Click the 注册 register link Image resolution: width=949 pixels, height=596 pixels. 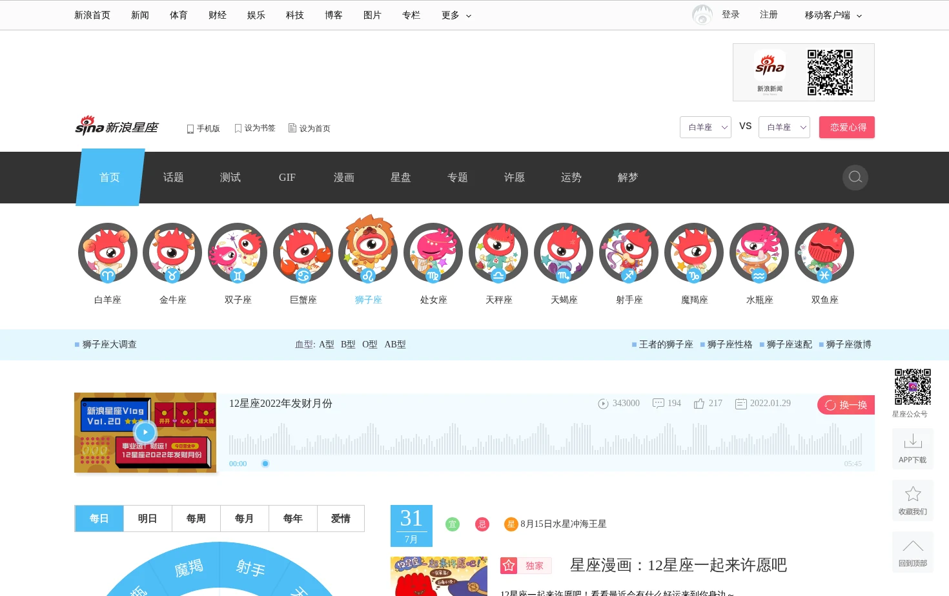tap(769, 14)
